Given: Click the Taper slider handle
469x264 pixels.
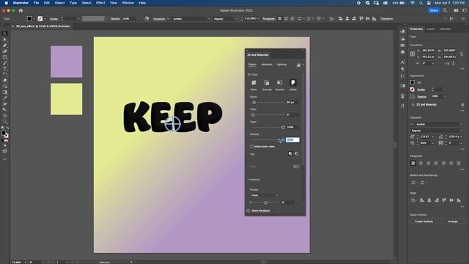Looking at the screenshot, I should pyautogui.click(x=283, y=128).
